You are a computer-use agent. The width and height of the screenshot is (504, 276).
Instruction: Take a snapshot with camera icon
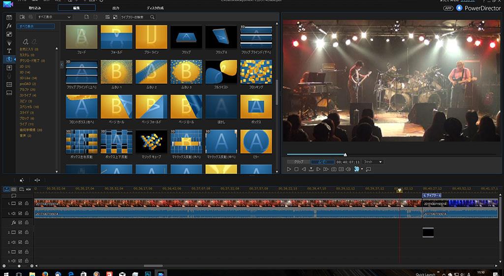pos(334,169)
